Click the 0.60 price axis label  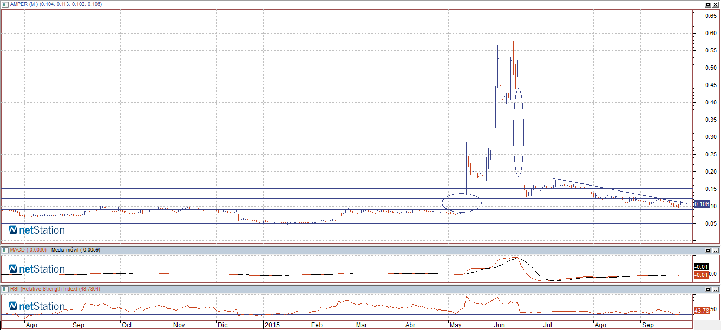[711, 33]
